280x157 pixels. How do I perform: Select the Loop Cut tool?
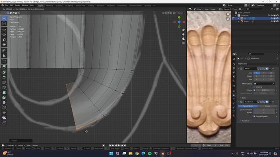coord(4,82)
